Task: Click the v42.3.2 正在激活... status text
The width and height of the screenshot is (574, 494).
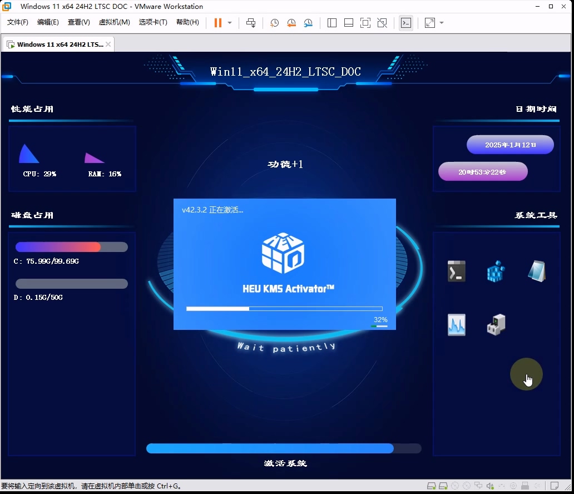Action: click(212, 210)
